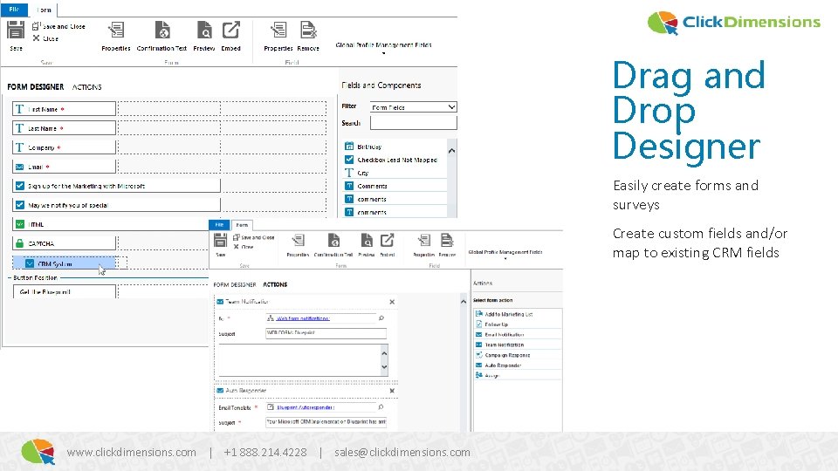The width and height of the screenshot is (838, 471).
Task: Select ACTIONS tab in the lower window
Action: (x=275, y=284)
